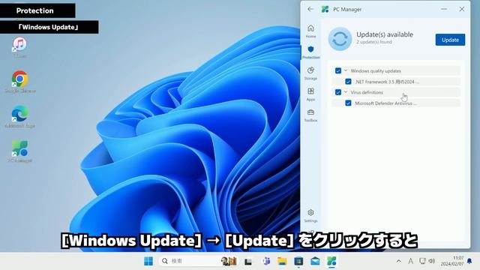Minimize the PC Manager window
480x270 pixels.
tap(444, 9)
